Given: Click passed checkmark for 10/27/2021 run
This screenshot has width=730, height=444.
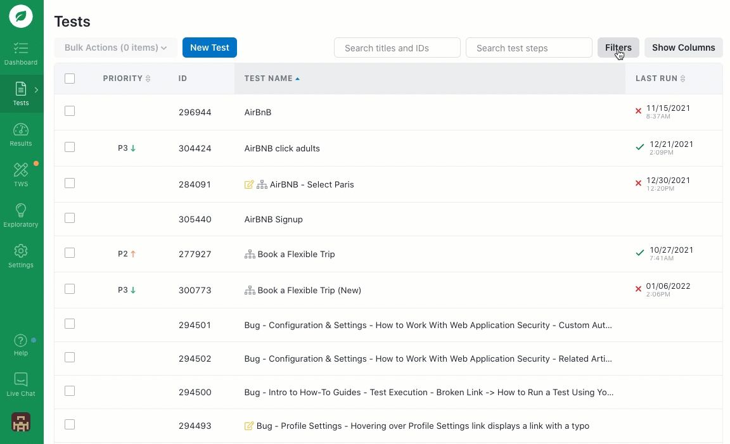Looking at the screenshot, I should pos(639,253).
